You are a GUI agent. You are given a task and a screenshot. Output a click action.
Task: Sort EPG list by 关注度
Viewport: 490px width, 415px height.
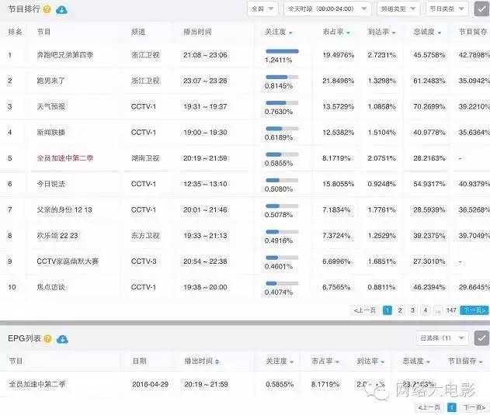click(280, 361)
